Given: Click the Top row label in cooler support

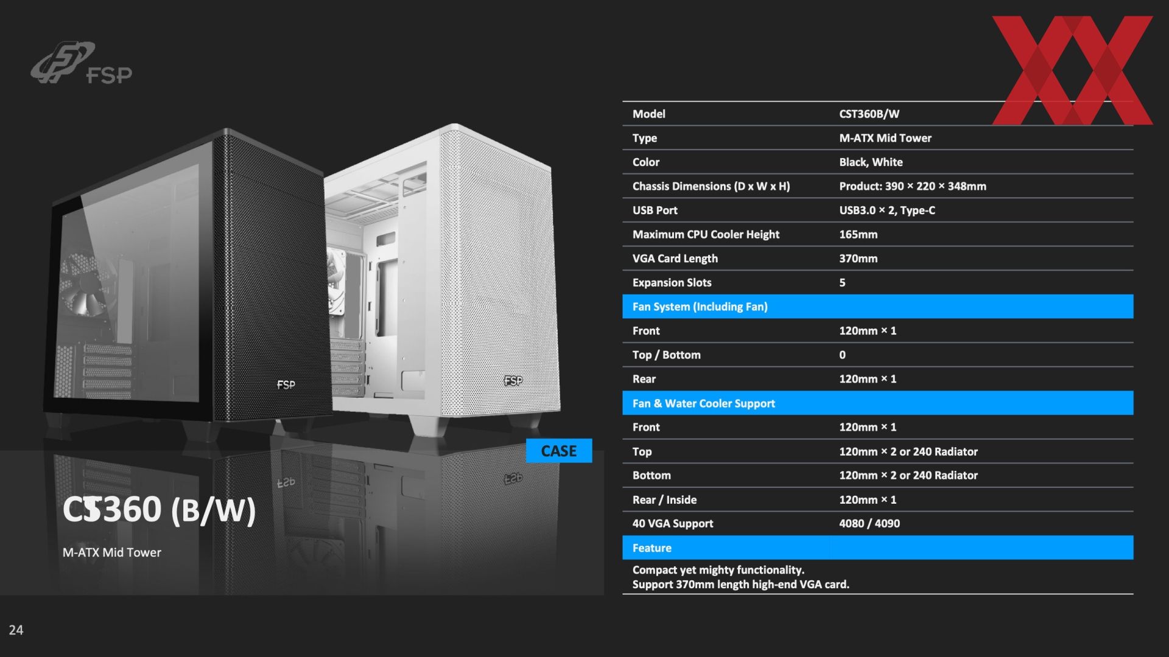Looking at the screenshot, I should click(x=642, y=451).
